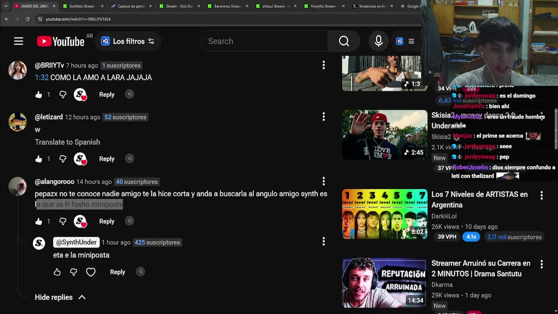Heart the @SynthUnder reply

(91, 272)
